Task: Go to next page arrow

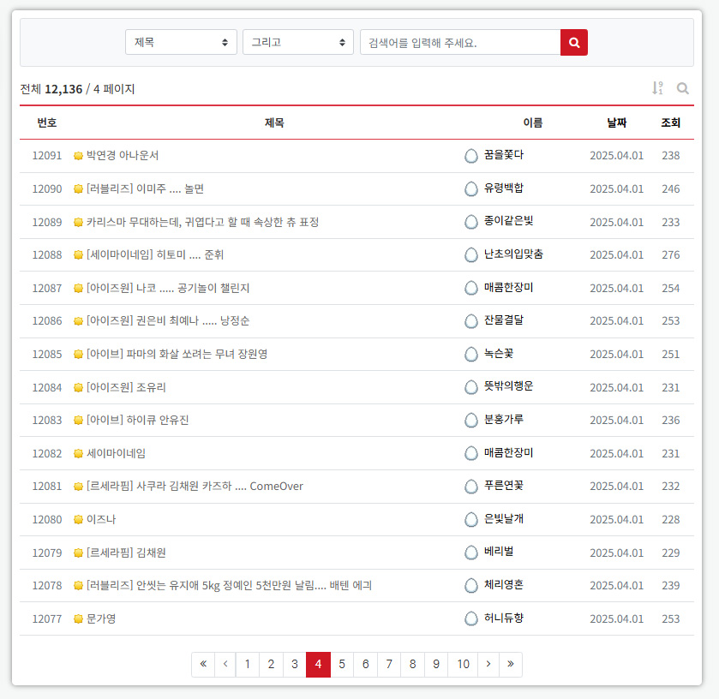Action: click(488, 664)
